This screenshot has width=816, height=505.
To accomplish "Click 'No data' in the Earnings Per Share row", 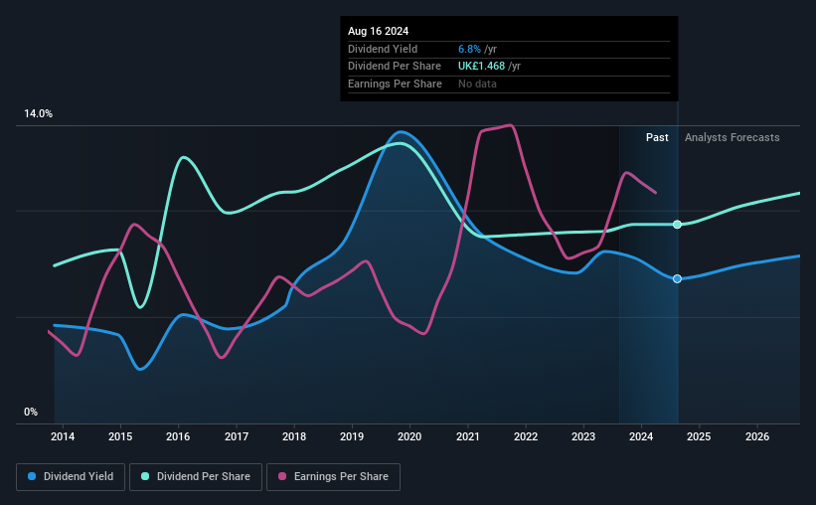I will click(477, 84).
